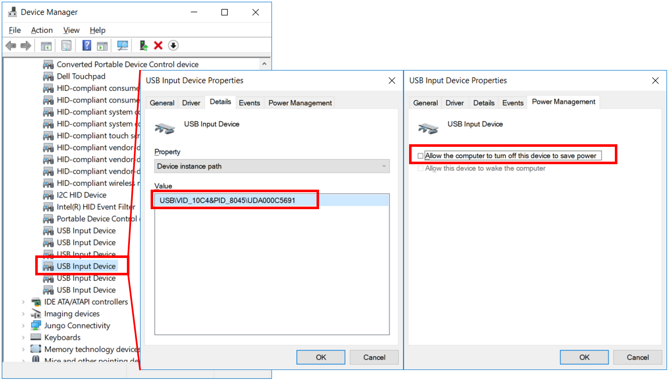This screenshot has width=670, height=381.
Task: Click the Device Manager title bar icon
Action: pyautogui.click(x=12, y=12)
